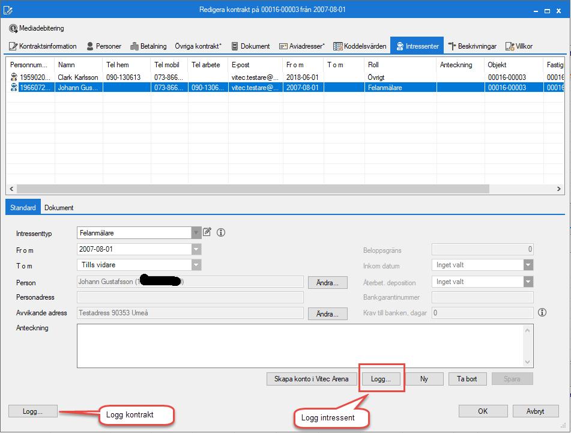
Task: Click the info icon beside Krav till banken
Action: (542, 312)
